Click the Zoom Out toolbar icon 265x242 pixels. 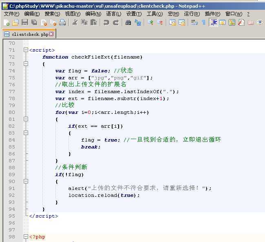pyautogui.click(x=160, y=22)
